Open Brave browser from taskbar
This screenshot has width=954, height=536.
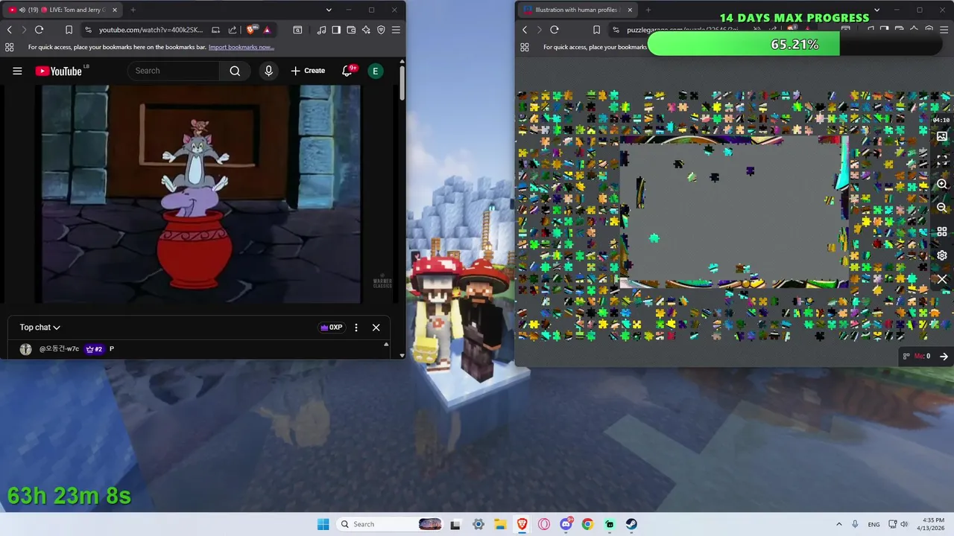click(522, 524)
